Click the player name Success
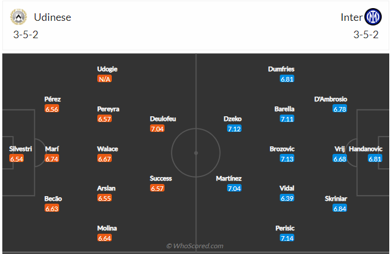The image size is (391, 254). pyautogui.click(x=160, y=178)
